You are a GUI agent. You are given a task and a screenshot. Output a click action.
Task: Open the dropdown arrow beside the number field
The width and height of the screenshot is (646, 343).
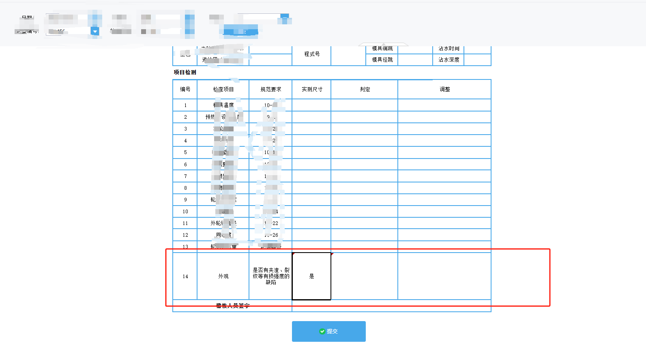coord(95,31)
